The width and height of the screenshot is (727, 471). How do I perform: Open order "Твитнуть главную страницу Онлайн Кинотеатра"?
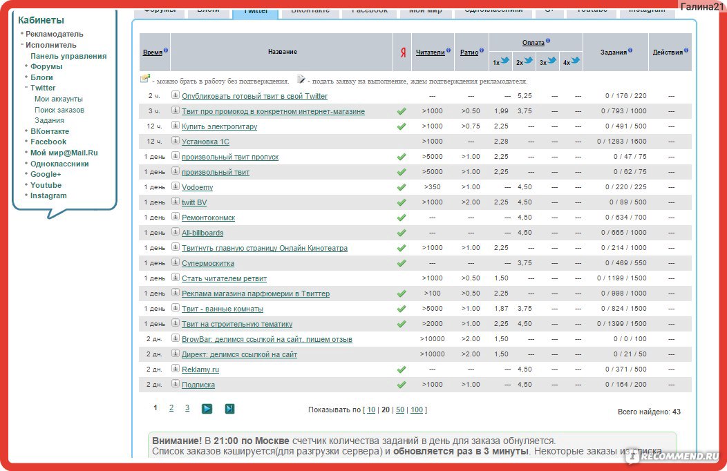(x=264, y=248)
